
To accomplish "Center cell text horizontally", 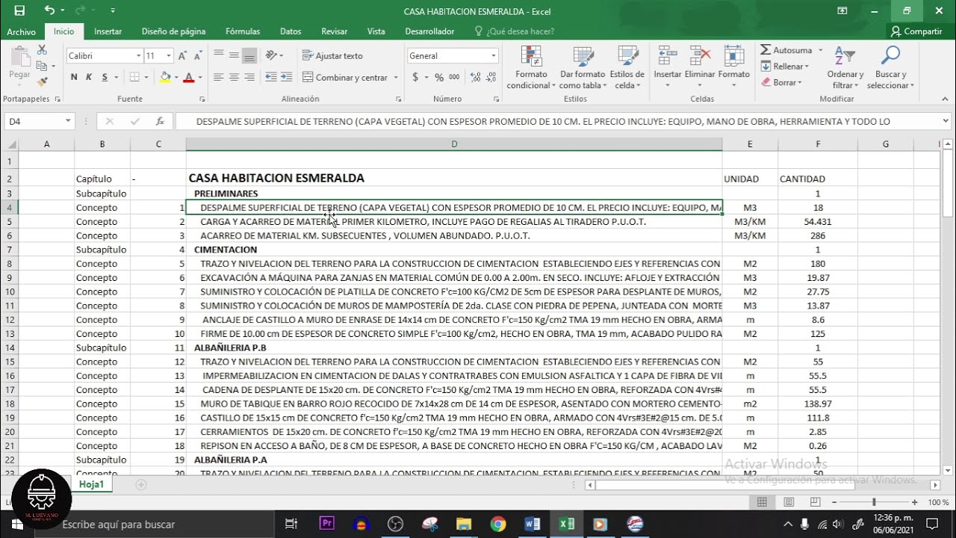I will [x=234, y=77].
